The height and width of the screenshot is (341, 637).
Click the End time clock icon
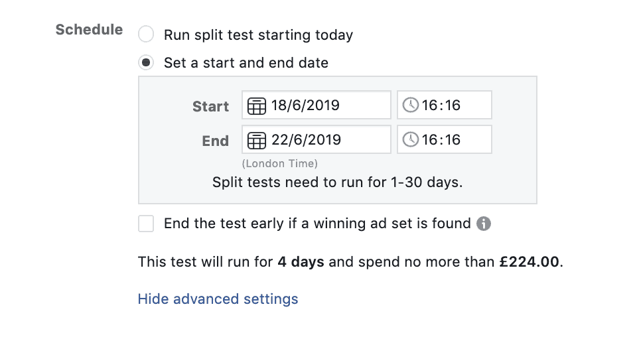[x=411, y=139]
